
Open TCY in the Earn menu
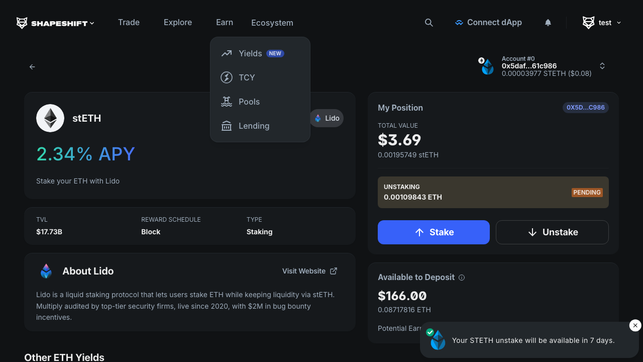click(x=247, y=77)
